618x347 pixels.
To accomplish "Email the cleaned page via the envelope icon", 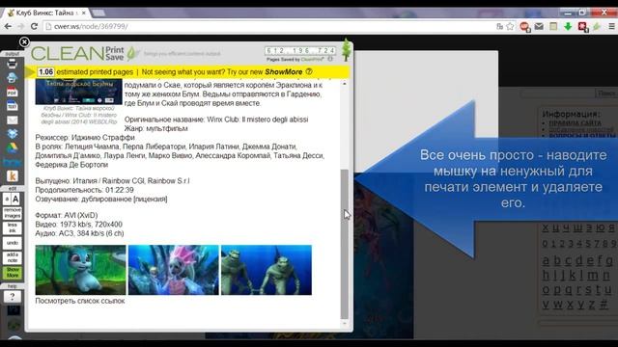I will pyautogui.click(x=12, y=120).
